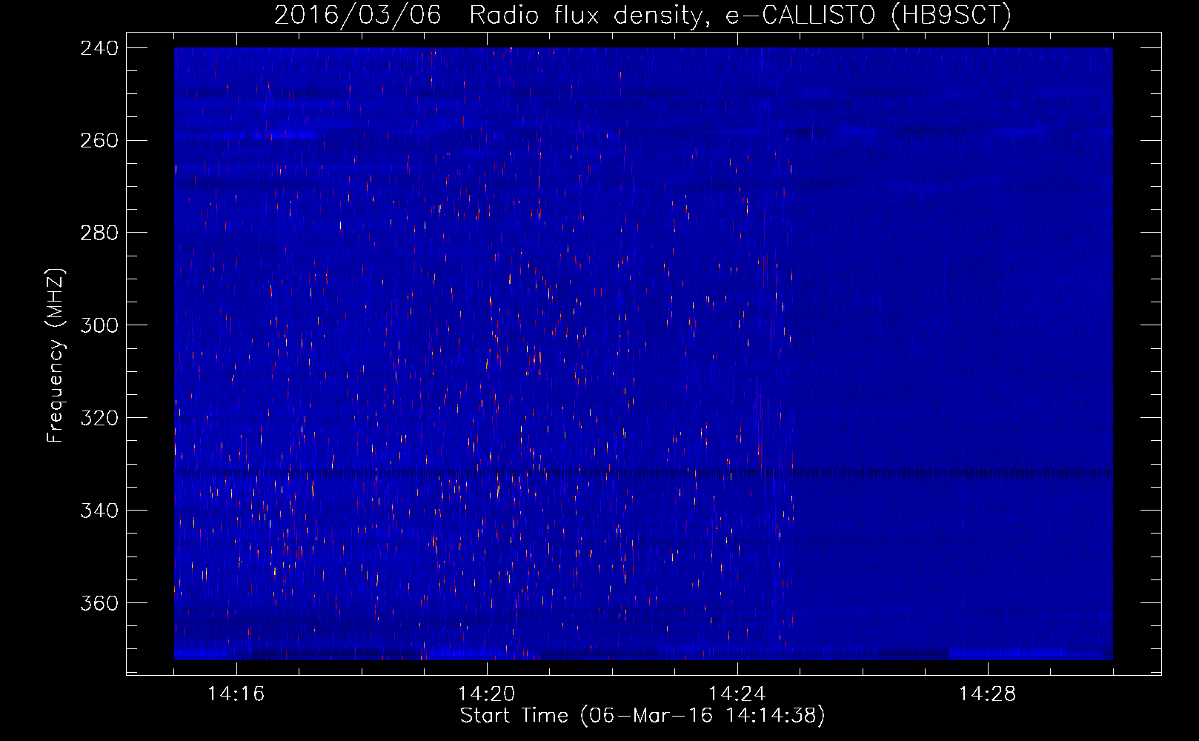Click the 240 frequency tick label
Screen dimensions: 1199x741
coord(99,48)
